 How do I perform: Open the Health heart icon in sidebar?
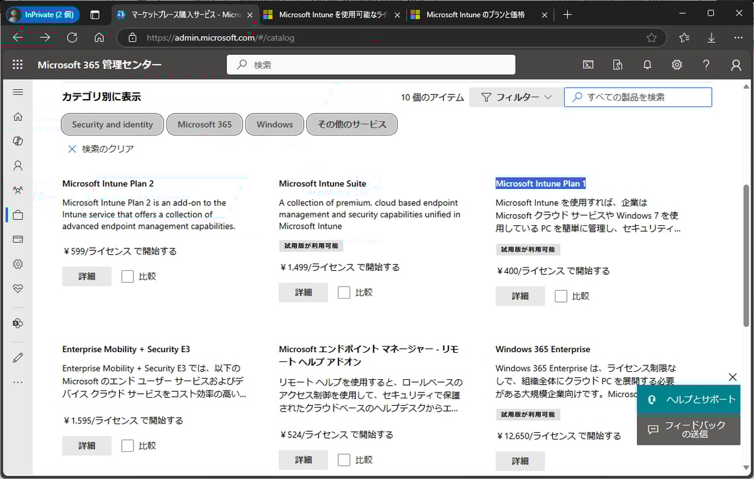coord(18,288)
